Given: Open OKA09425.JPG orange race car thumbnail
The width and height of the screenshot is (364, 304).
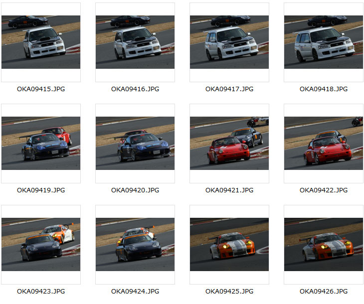Looking at the screenshot, I should (229, 244).
